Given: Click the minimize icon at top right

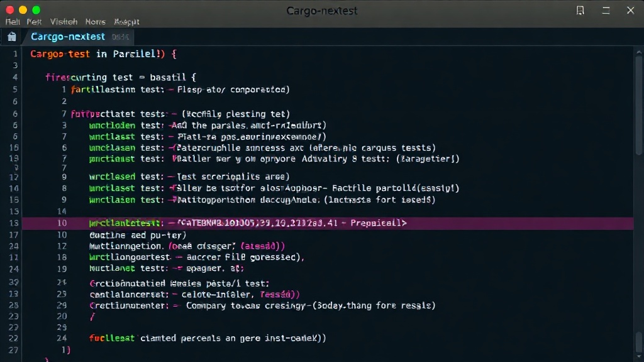Looking at the screenshot, I should [606, 10].
